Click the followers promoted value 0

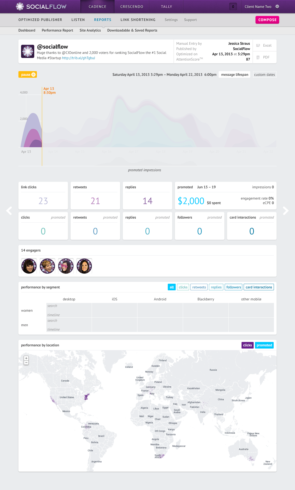click(x=200, y=231)
